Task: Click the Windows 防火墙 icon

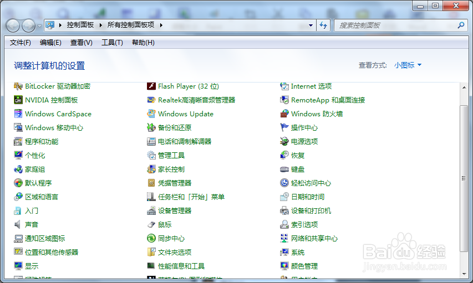Action: 284,114
